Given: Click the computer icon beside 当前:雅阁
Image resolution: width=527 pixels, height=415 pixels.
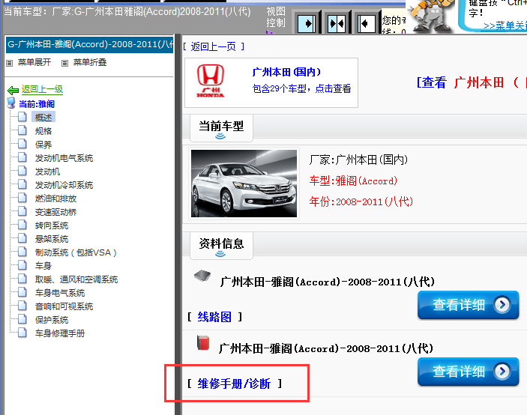Looking at the screenshot, I should pos(11,103).
